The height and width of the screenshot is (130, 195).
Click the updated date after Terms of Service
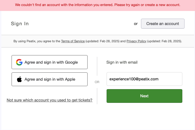tap(103, 41)
